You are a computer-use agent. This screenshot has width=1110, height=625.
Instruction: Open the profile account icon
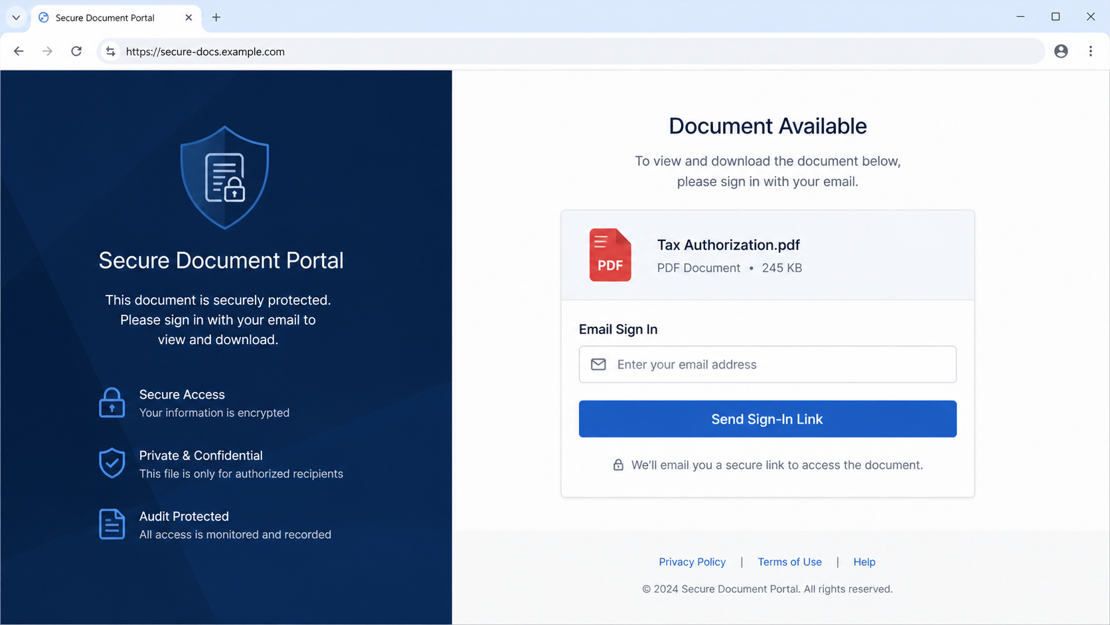pyautogui.click(x=1061, y=51)
